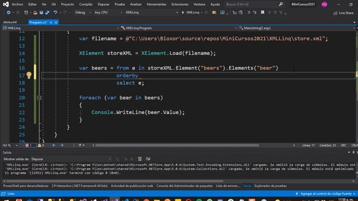
Task: Expand the arrow beside the XMLLinq run button
Action: 201,12
